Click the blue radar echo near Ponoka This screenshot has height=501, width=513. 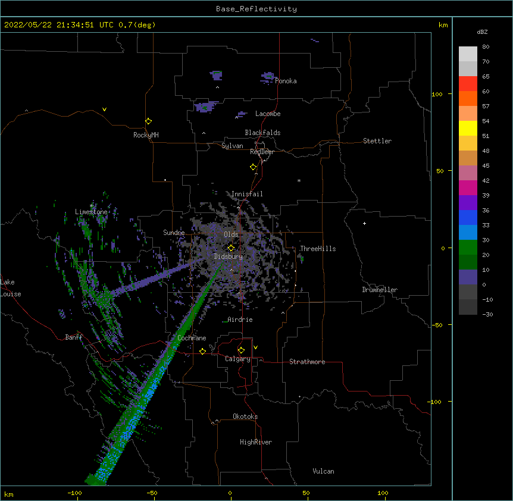point(268,77)
